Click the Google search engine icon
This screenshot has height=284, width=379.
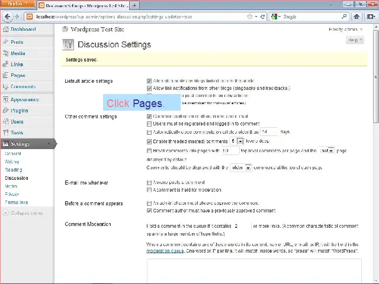coord(274,17)
